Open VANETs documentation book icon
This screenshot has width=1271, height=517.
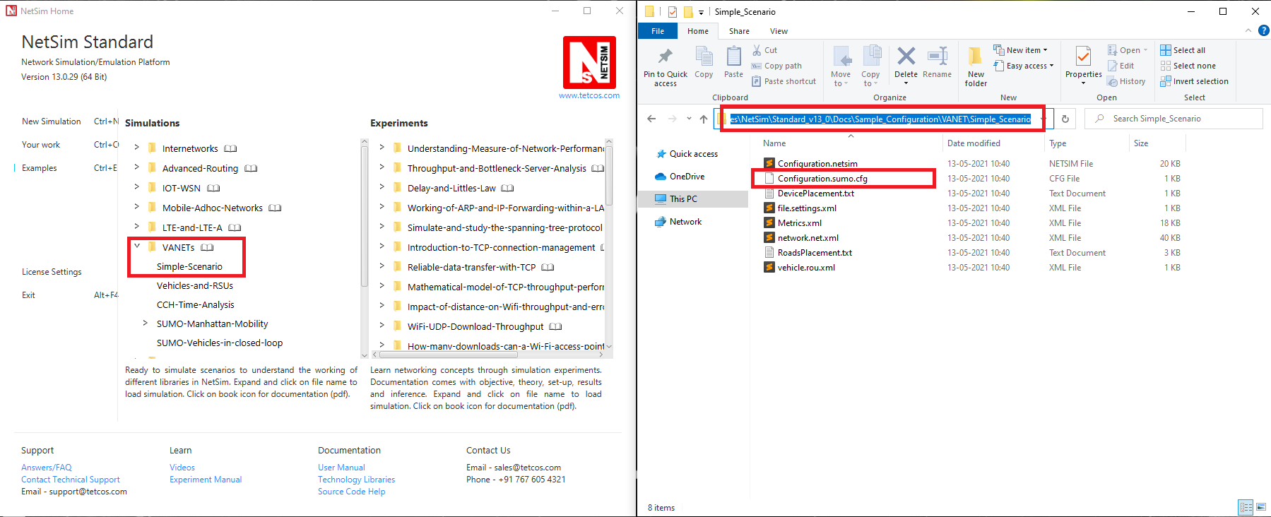click(207, 247)
